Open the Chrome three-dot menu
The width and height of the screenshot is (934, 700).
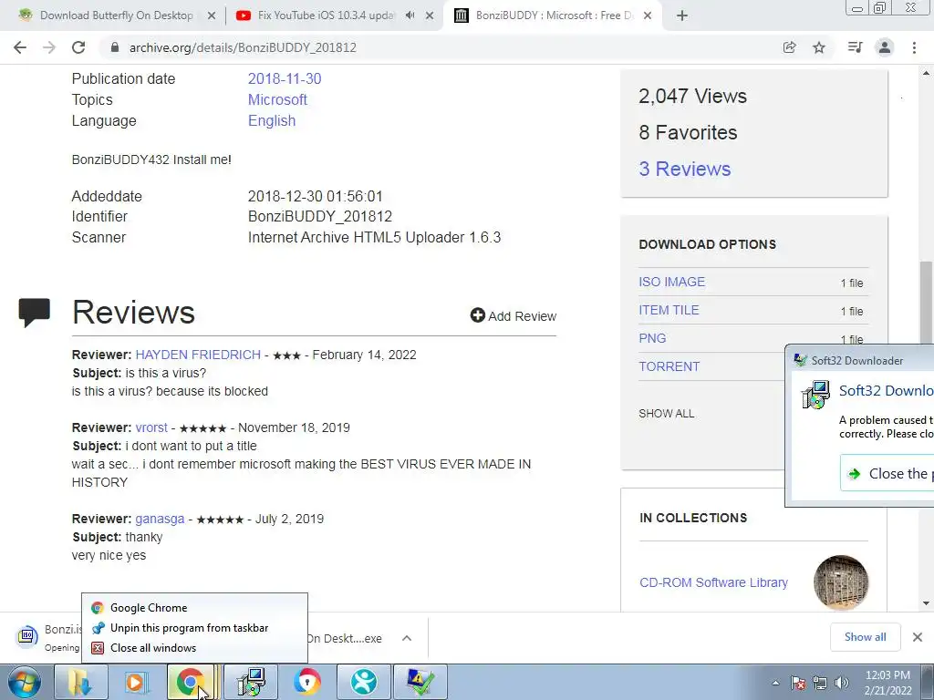point(914,47)
